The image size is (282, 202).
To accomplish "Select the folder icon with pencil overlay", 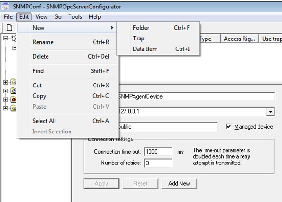I will coord(13,82).
